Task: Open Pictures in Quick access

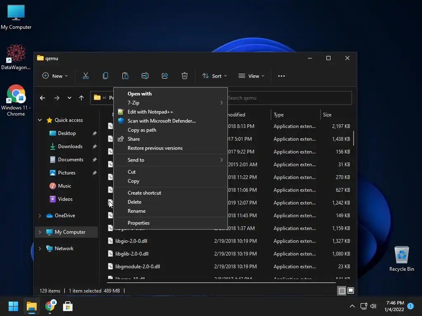Action: pyautogui.click(x=67, y=173)
